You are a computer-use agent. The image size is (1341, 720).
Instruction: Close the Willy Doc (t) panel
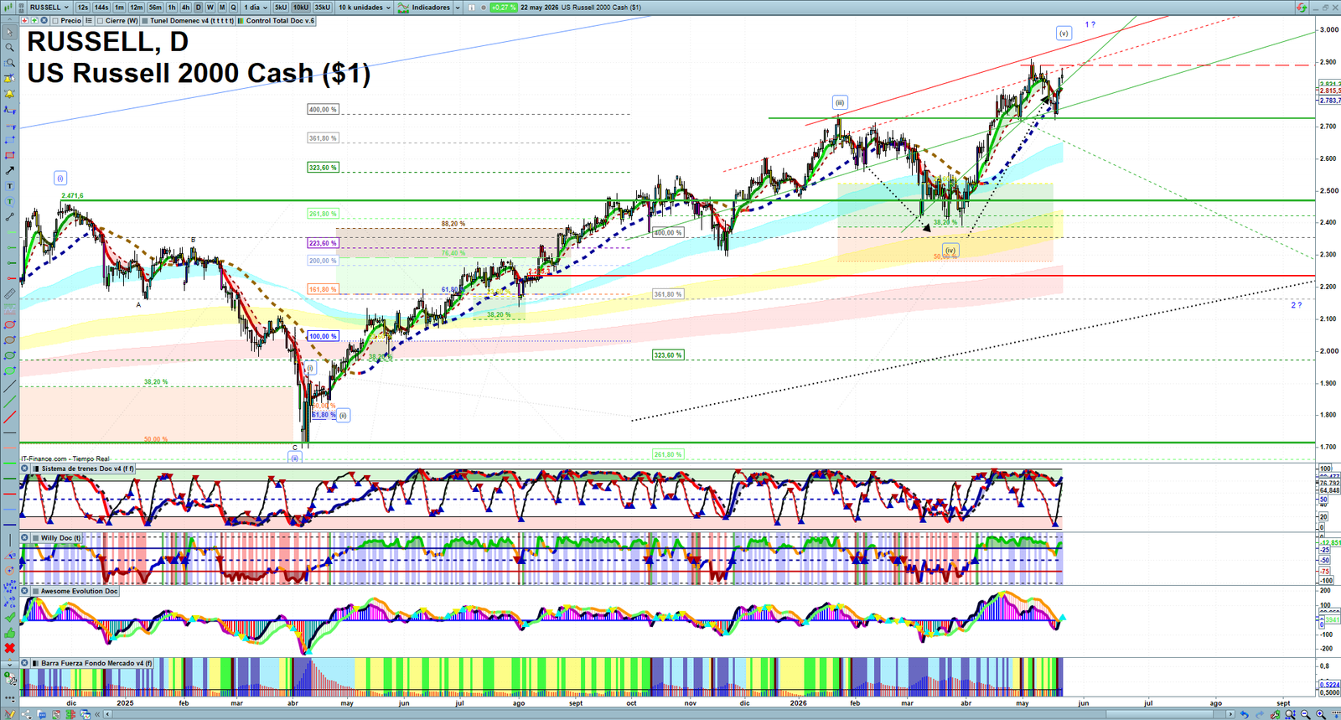(24, 538)
